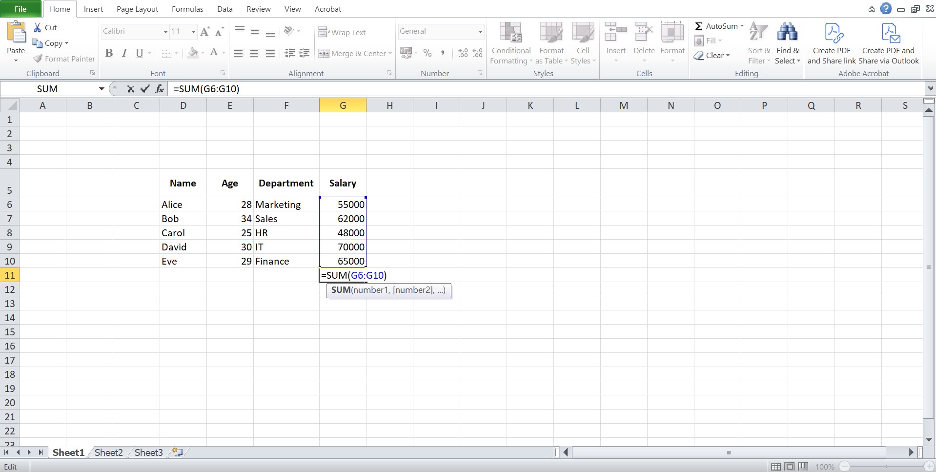This screenshot has width=936, height=472.
Task: Click in the formula bar input
Action: tap(546, 89)
